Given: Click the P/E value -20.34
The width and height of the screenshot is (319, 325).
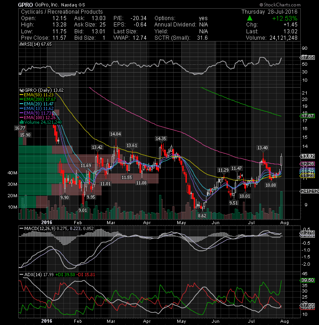Looking at the screenshot, I should (139, 18).
